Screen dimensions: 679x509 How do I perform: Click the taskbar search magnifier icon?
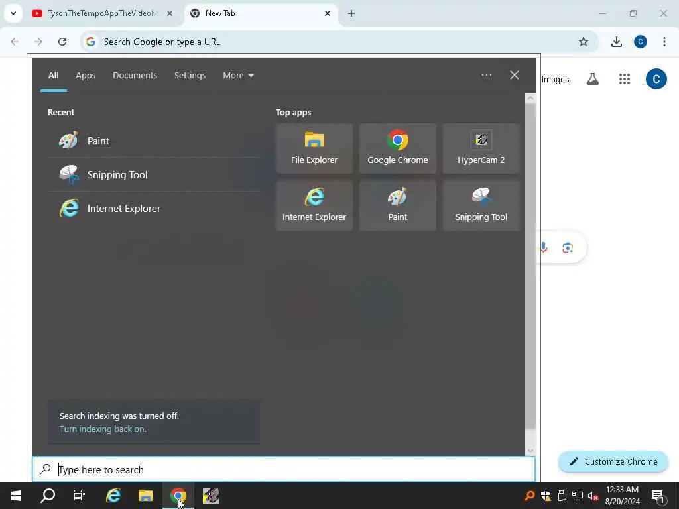tap(48, 496)
